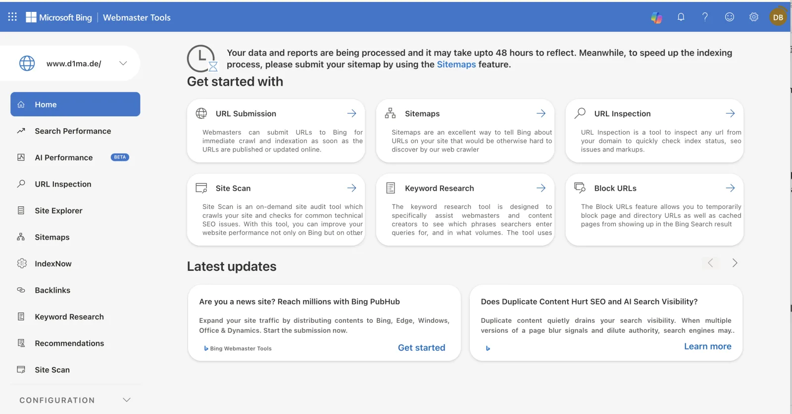Open URL Submission via its arrow
Viewport: 792px width, 414px height.
[352, 113]
